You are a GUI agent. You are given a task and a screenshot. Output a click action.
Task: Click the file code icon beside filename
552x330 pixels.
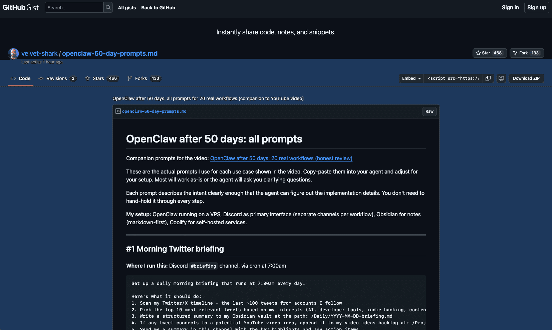118,111
